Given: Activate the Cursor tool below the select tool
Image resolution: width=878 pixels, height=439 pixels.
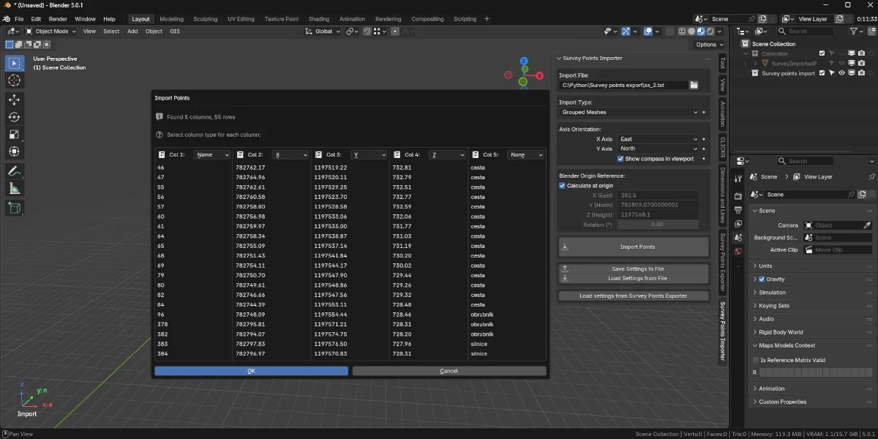Looking at the screenshot, I should pos(15,80).
